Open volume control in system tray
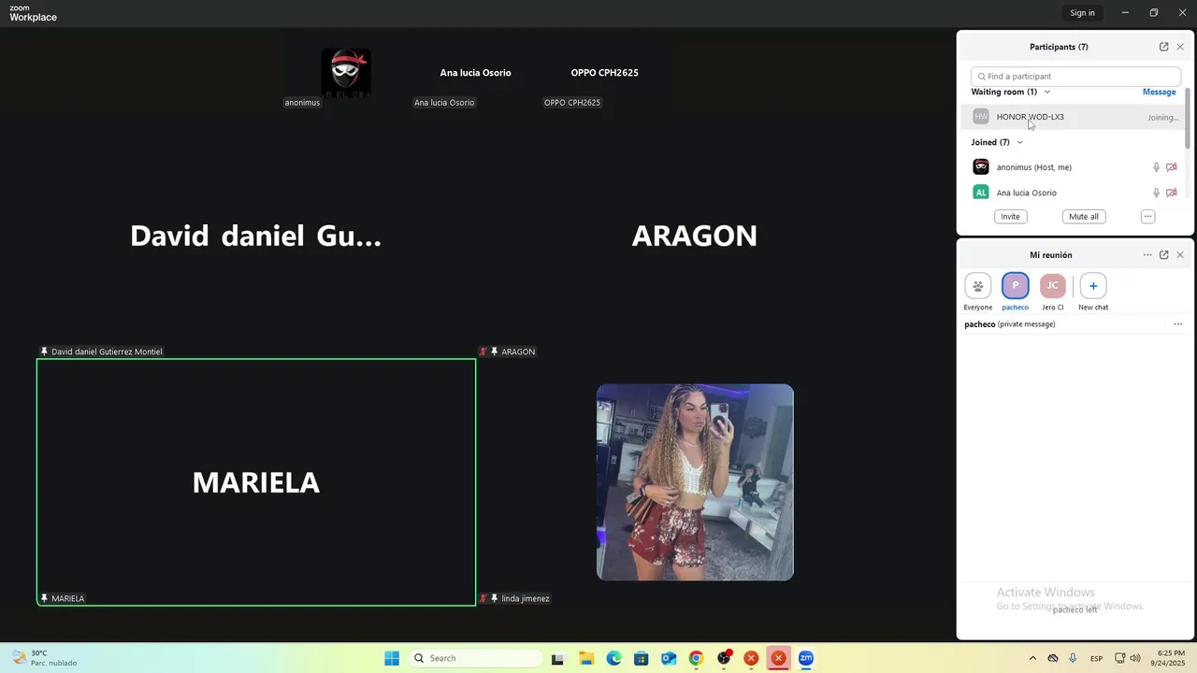This screenshot has width=1197, height=673. tap(1135, 658)
